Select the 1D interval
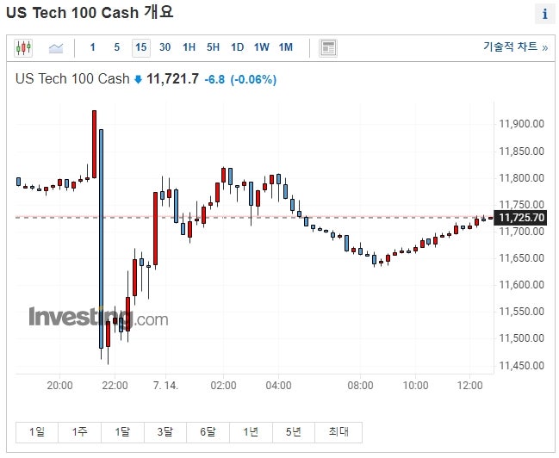The image size is (559, 458). click(237, 47)
